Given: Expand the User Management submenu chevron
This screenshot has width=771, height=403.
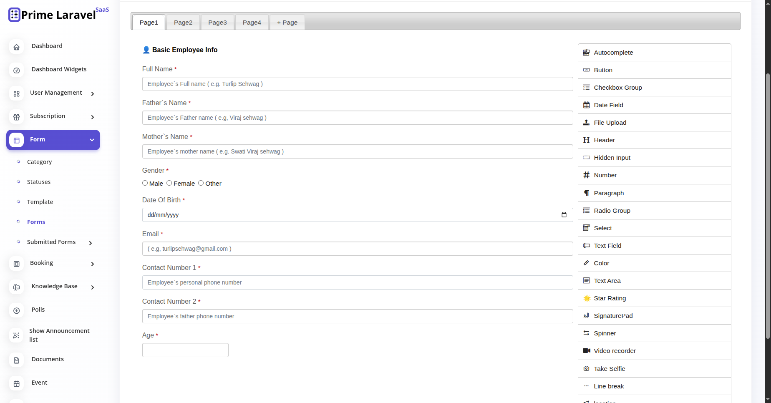Looking at the screenshot, I should point(93,94).
